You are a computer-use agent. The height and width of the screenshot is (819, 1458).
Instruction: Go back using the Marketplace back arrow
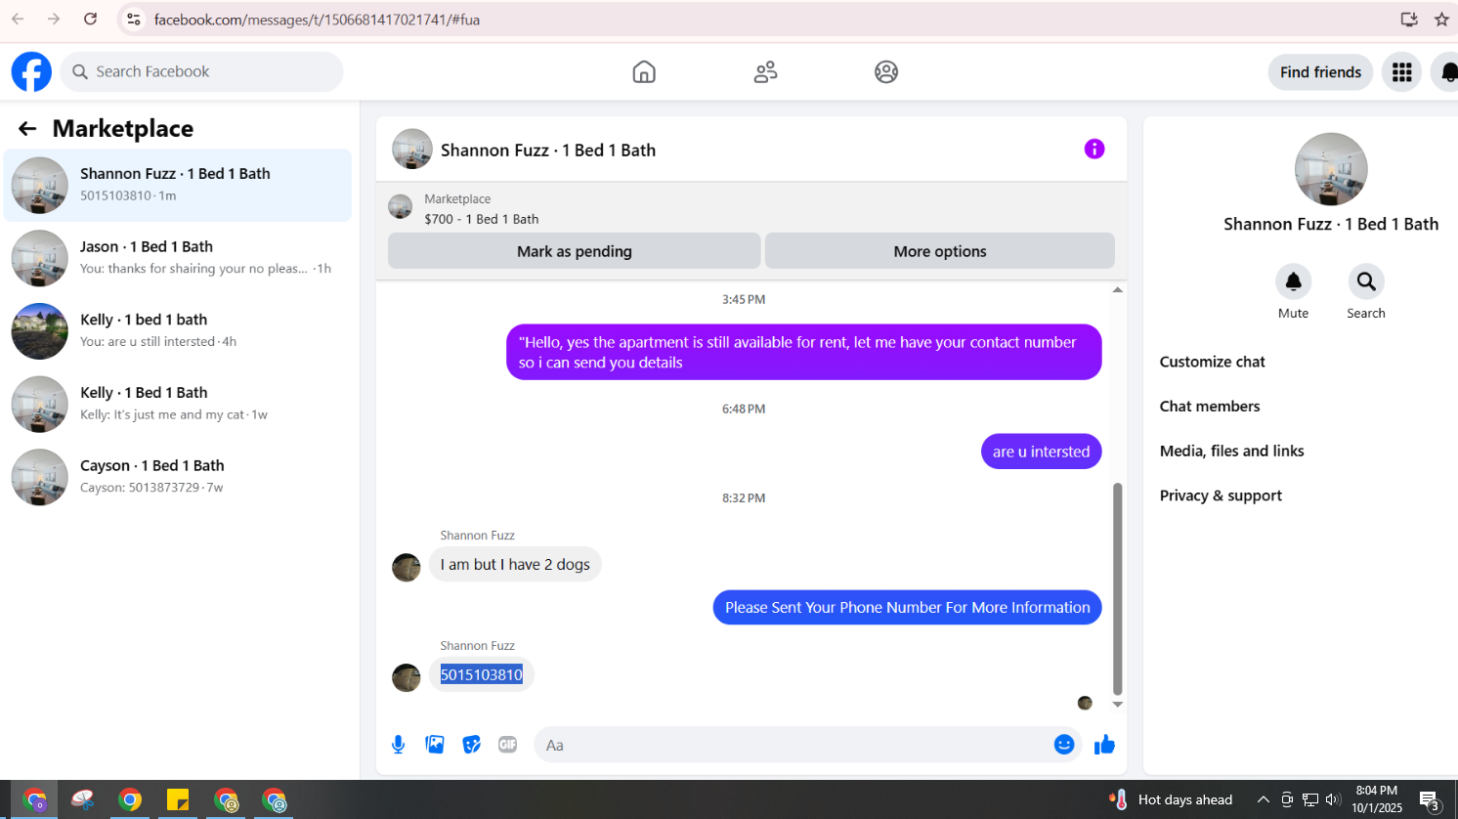27,129
